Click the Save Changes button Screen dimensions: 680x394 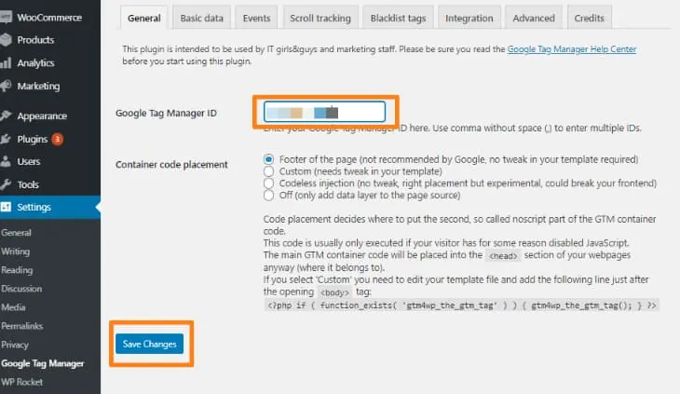point(150,345)
